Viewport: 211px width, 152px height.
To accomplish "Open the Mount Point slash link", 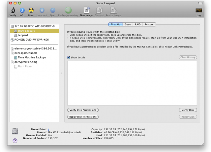I will click(x=48, y=129).
